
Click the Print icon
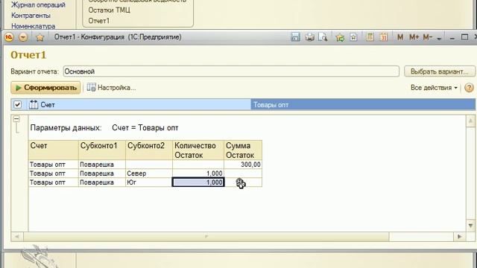pos(309,37)
